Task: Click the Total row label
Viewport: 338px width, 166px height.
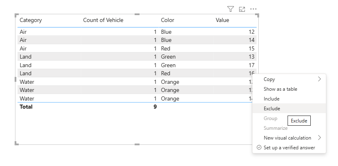Action: (26, 107)
